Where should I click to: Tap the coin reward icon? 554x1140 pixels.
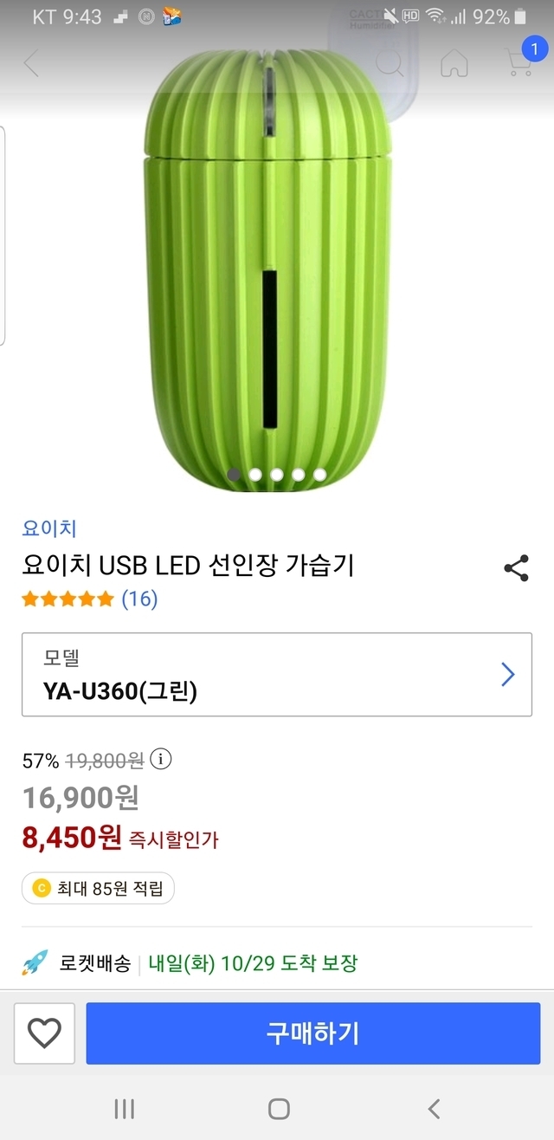click(x=41, y=888)
